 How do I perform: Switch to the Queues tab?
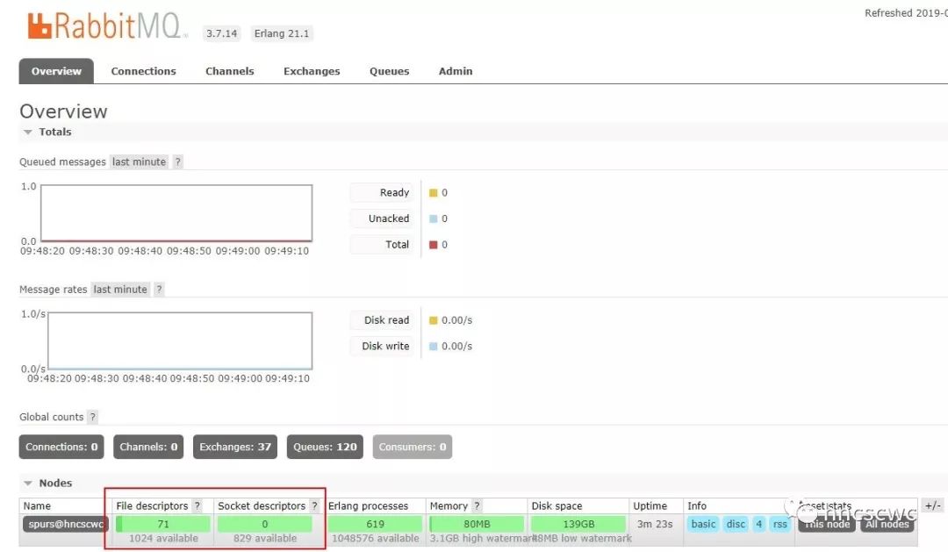[390, 71]
